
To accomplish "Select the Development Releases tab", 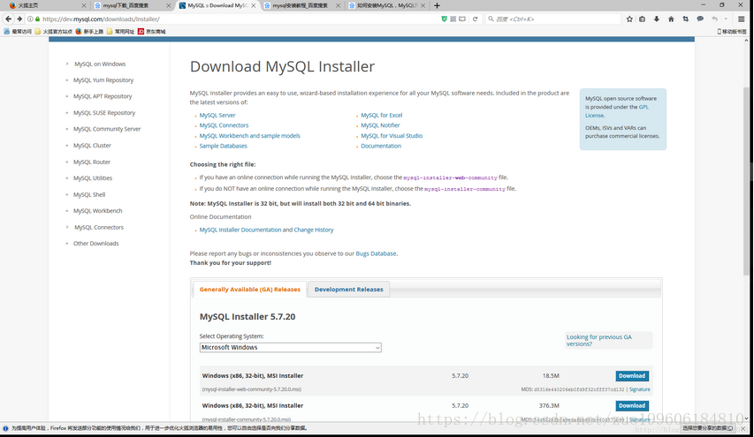I will (348, 289).
